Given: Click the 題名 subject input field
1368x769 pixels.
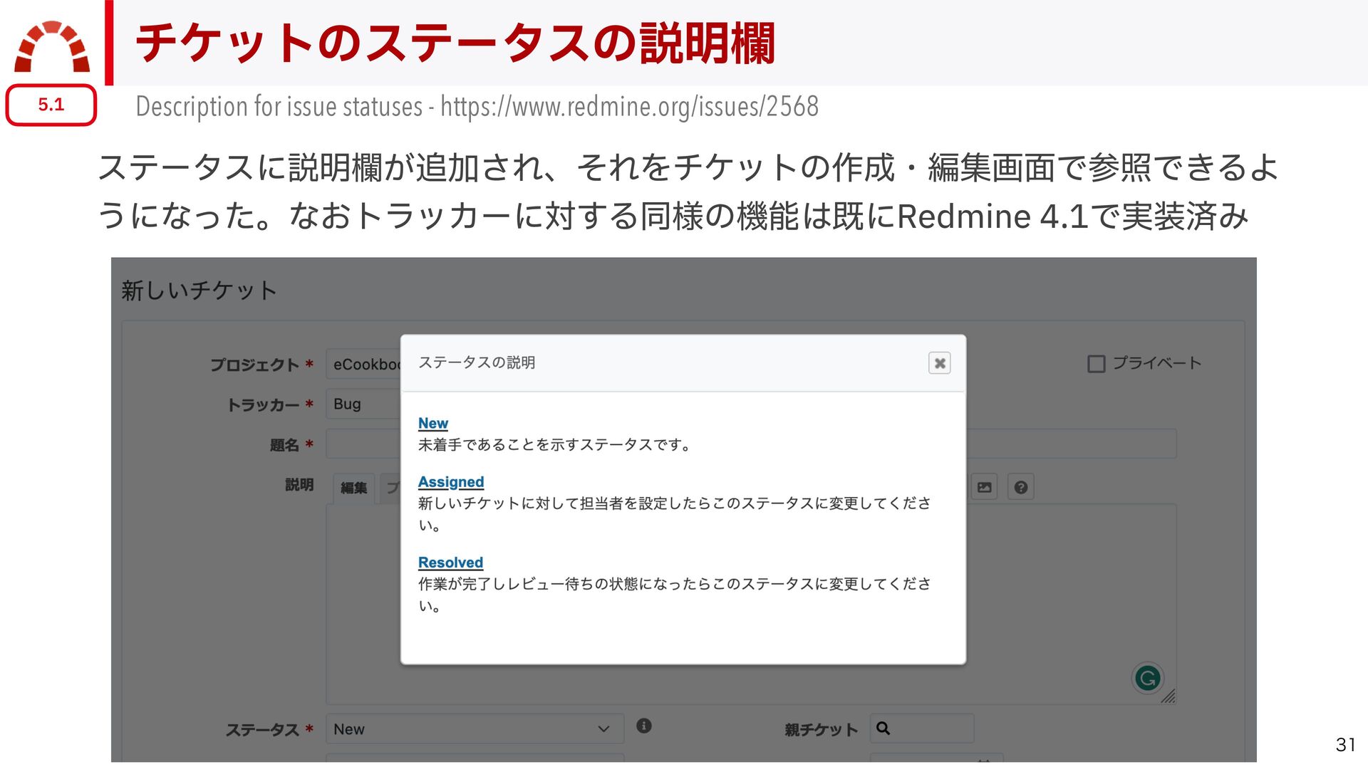Looking at the screenshot, I should tap(1069, 444).
